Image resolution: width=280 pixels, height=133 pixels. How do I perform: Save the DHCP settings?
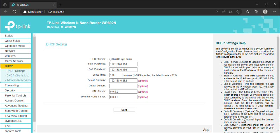tap(124, 110)
